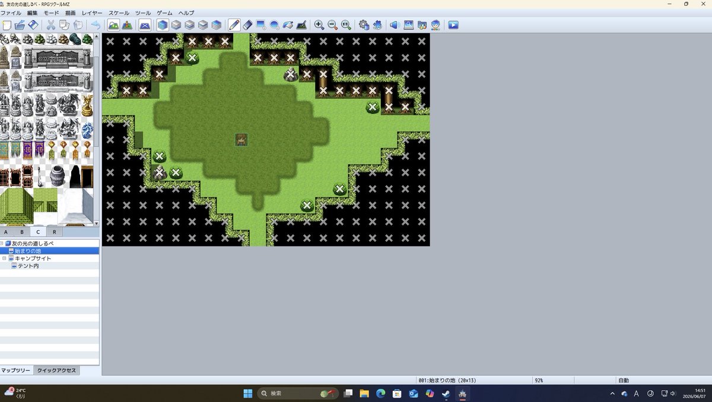Open the スケール menu
712x402 pixels.
119,13
